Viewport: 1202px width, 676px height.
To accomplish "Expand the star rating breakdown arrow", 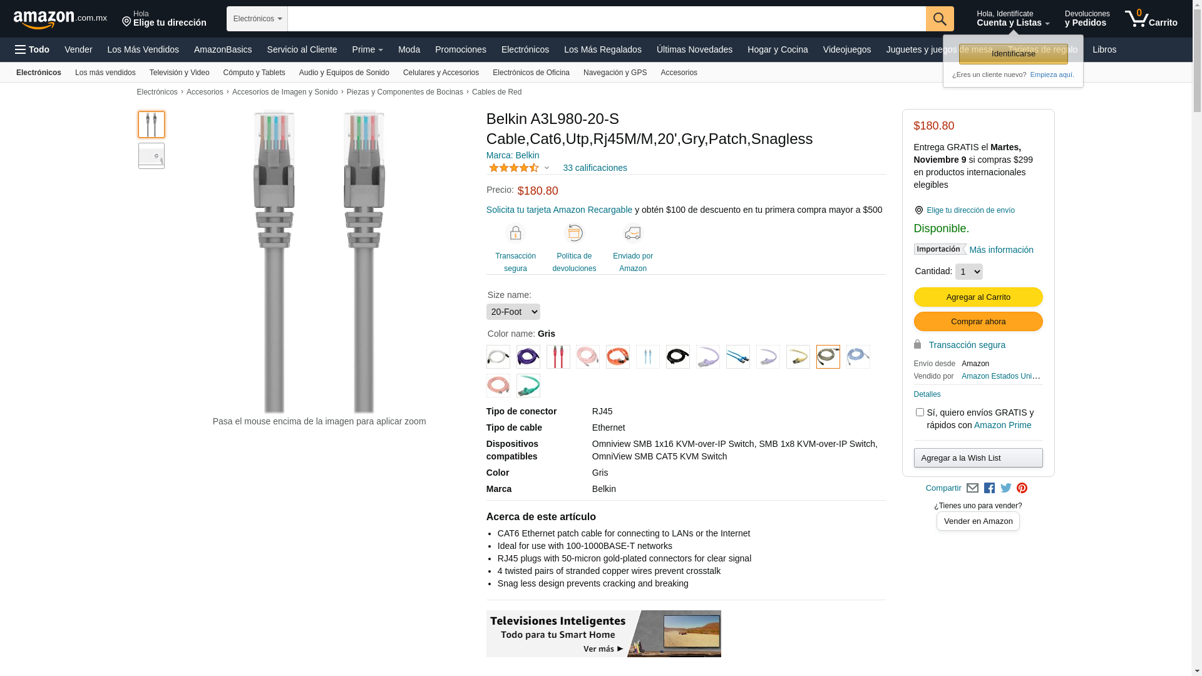I will [547, 168].
